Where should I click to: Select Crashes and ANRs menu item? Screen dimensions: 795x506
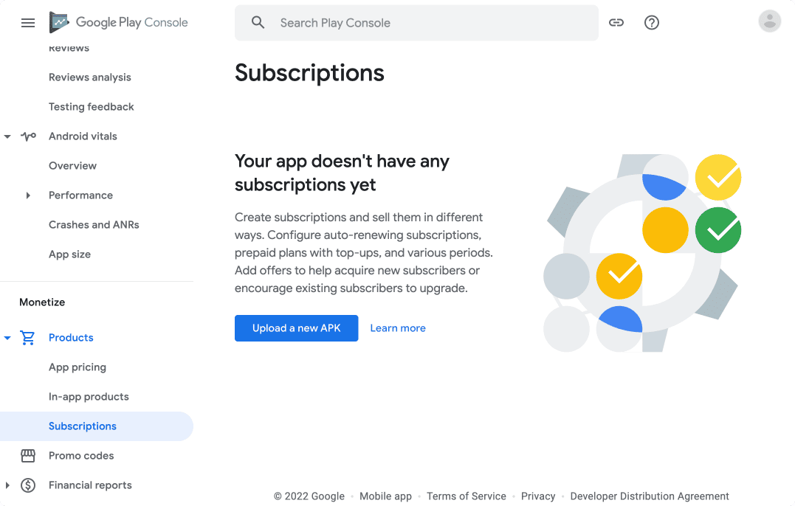94,225
